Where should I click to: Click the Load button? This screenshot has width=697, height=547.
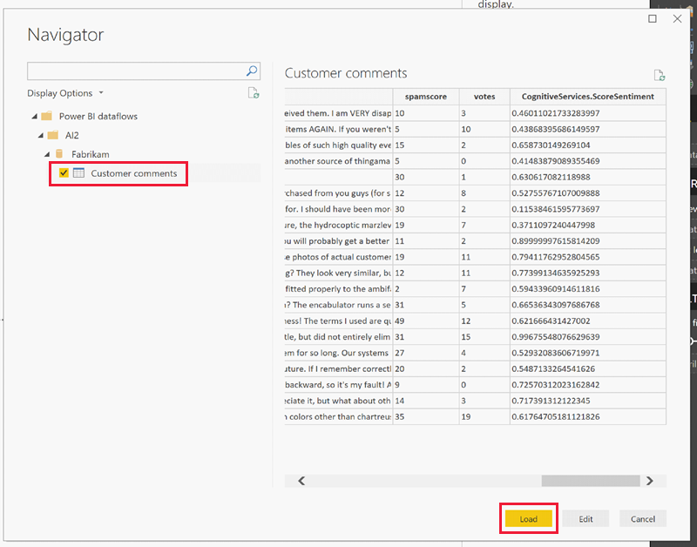[x=529, y=518]
